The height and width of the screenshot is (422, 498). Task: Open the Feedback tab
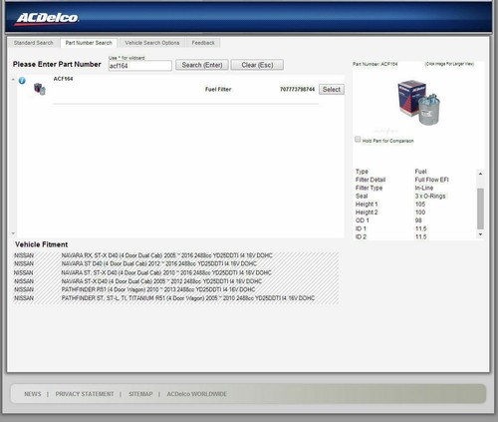(203, 43)
